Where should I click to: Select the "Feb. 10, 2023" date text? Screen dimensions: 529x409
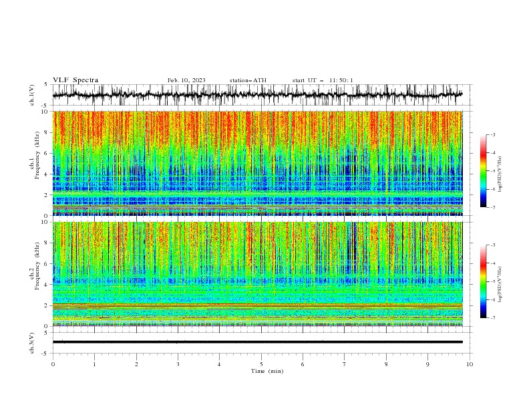186,80
